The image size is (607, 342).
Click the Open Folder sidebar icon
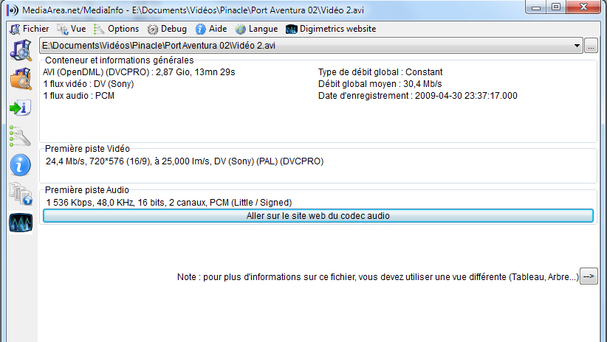[21, 79]
